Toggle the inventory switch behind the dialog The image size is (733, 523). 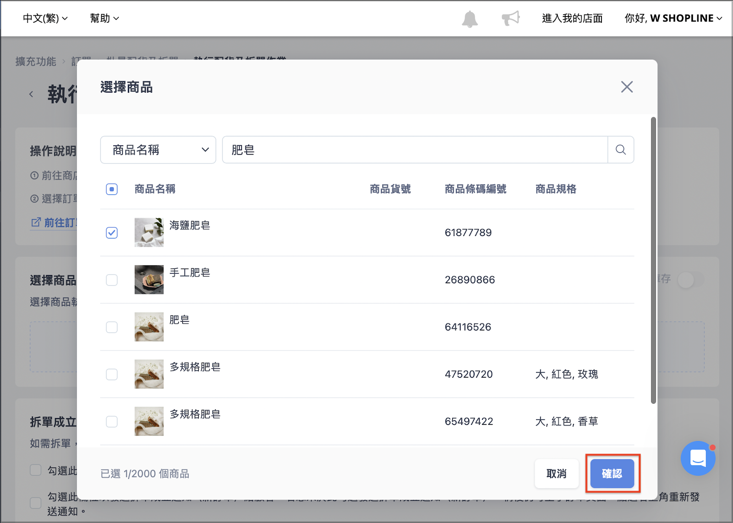click(691, 280)
